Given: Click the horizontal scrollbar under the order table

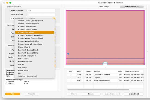Looking at the screenshot, I should tap(98, 90).
